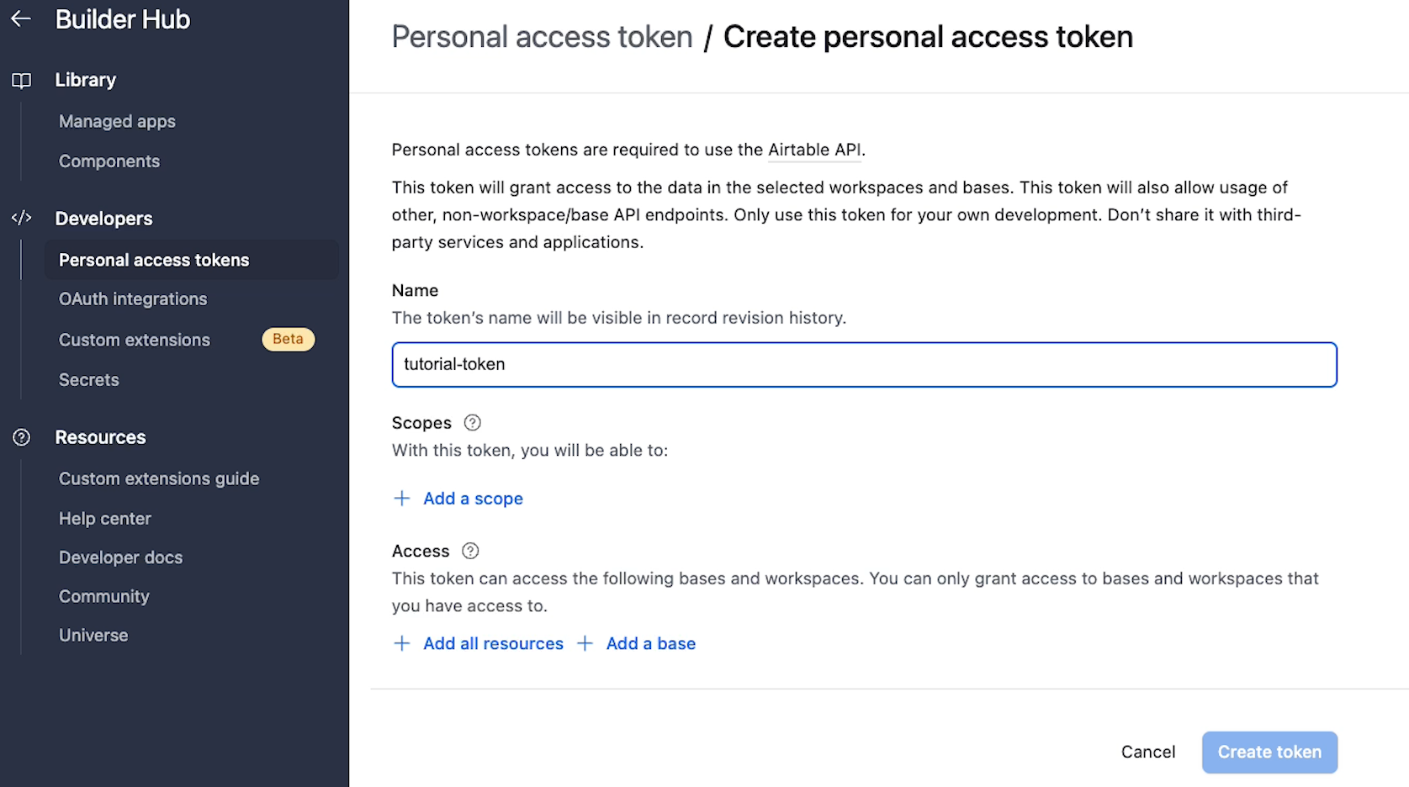Click the token Name input field
The image size is (1409, 787).
(x=864, y=365)
